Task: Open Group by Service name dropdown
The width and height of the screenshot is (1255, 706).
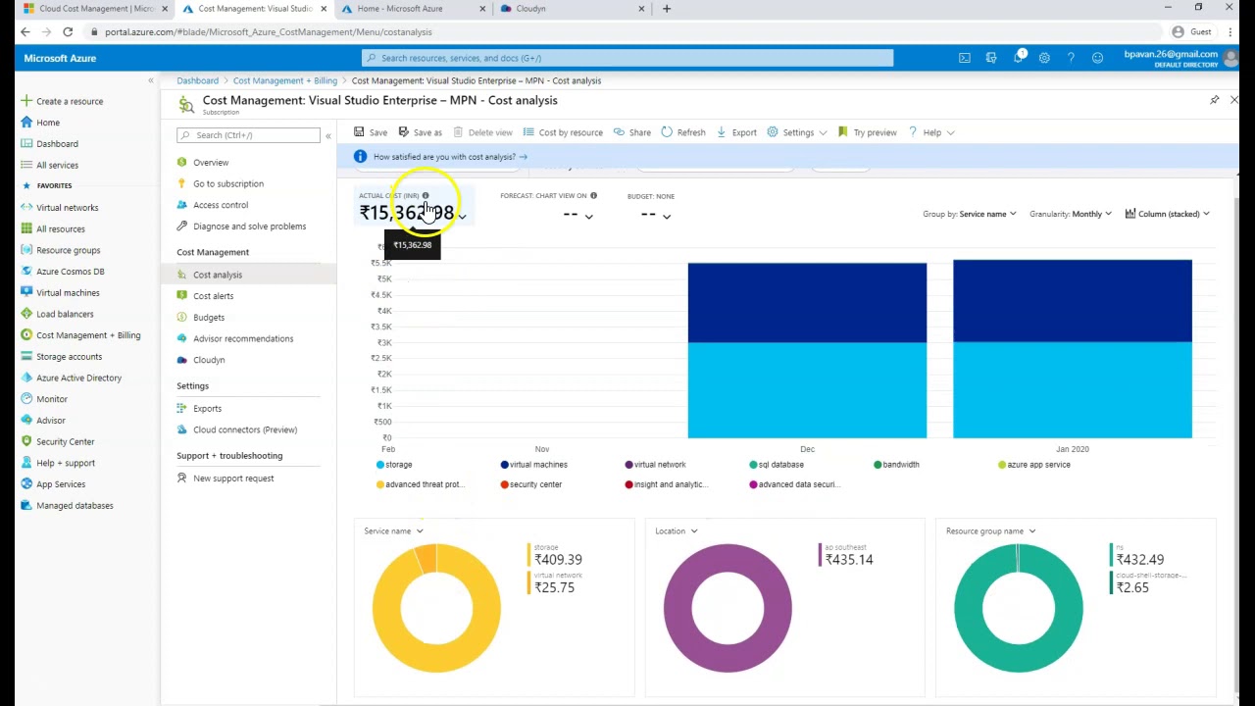Action: (970, 214)
